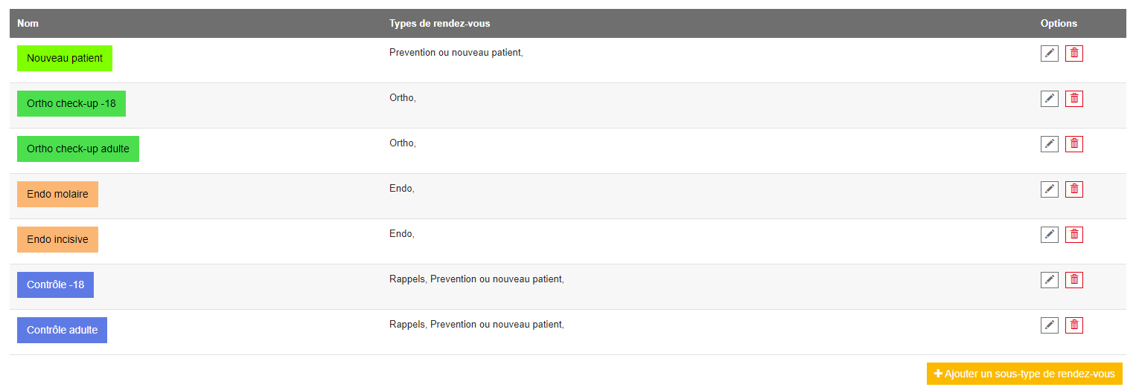Click pencil icon for Ortho check-up -18
The image size is (1139, 390).
(x=1049, y=99)
